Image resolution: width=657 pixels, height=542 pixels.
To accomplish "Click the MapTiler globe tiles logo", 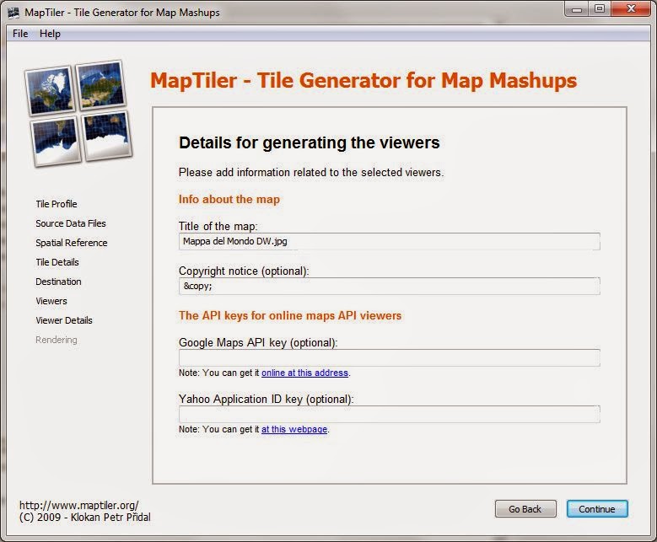I will point(78,114).
